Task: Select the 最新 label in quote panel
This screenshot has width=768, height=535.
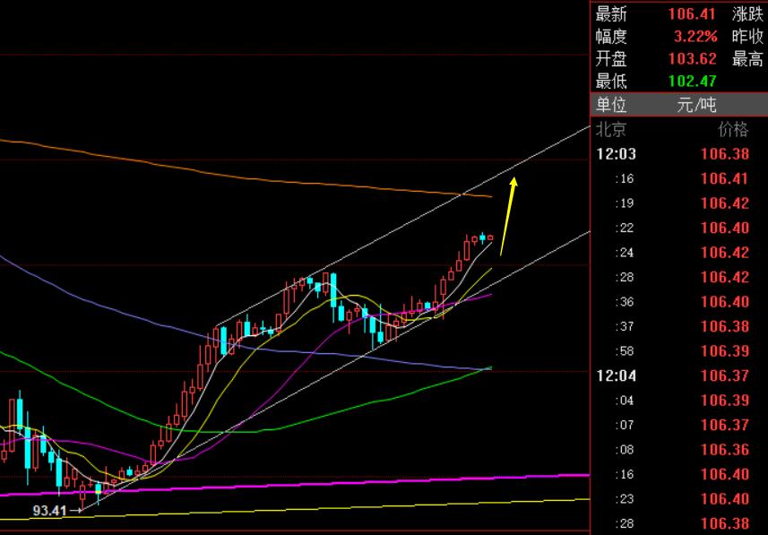Action: [611, 13]
